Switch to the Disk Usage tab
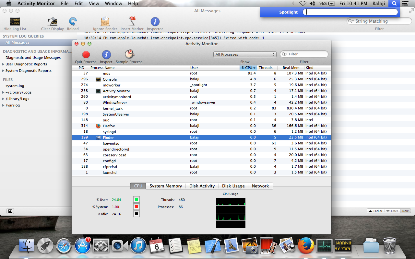415x259 pixels. pos(233,186)
